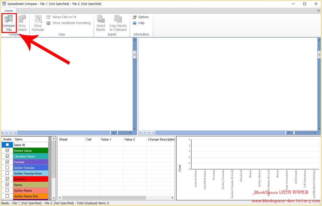Click the Cell column header
This screenshot has height=206, width=322.
pos(92,139)
